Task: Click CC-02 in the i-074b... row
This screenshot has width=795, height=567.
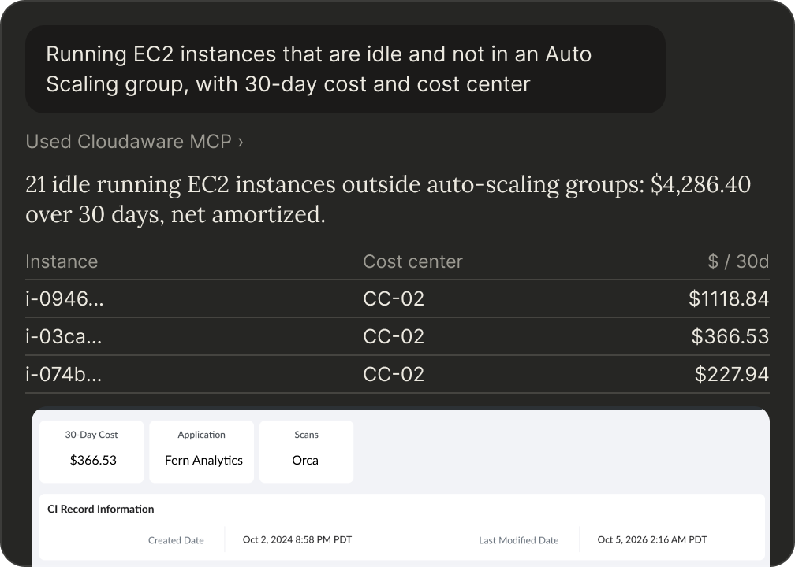Action: pos(394,374)
